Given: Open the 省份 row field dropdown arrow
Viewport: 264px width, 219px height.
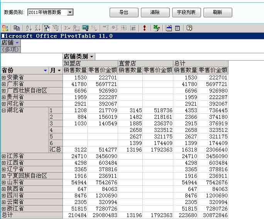Looking at the screenshot, I should click(45, 71).
